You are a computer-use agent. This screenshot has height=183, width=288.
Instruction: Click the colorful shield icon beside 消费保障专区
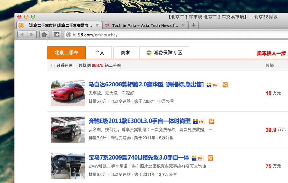(x=149, y=52)
